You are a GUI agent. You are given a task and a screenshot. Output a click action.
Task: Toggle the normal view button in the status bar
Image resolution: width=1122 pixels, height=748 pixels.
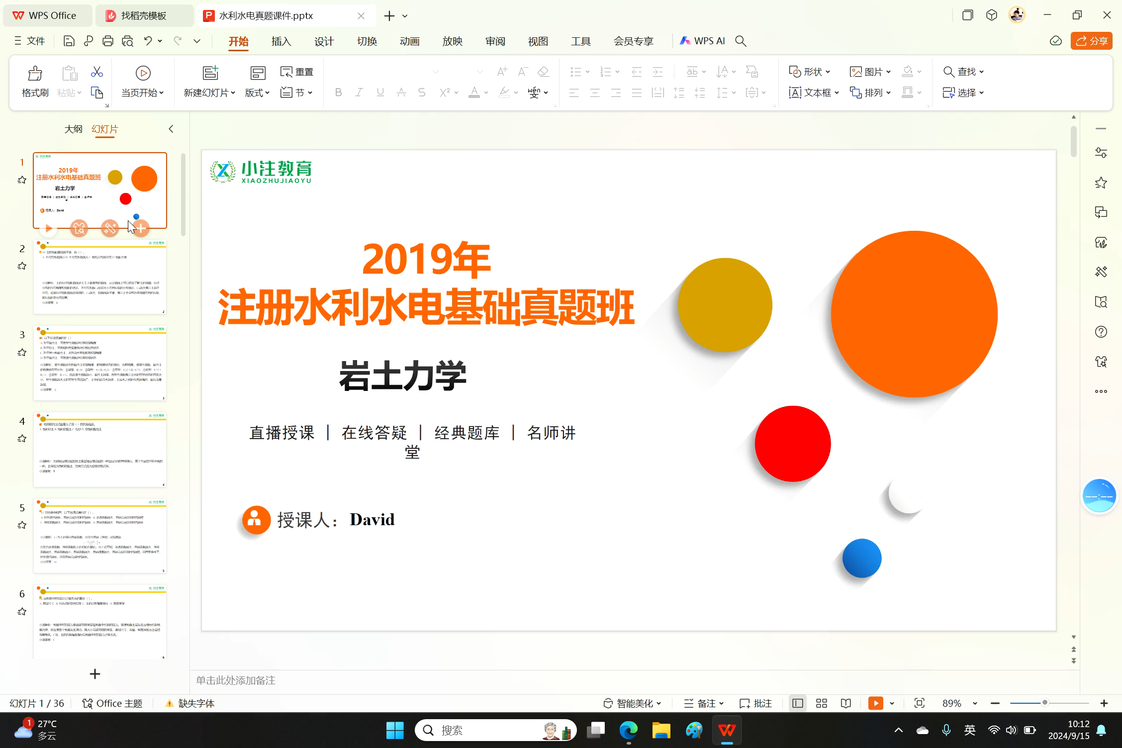coord(798,703)
